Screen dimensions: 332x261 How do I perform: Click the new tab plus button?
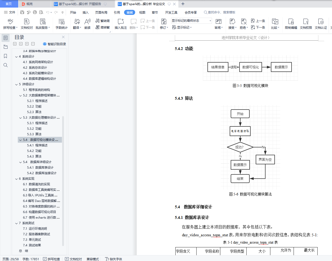tap(183, 4)
